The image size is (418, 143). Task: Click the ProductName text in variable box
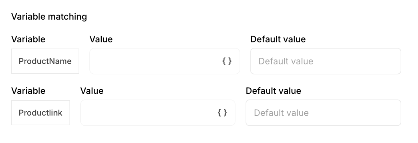[45, 61]
